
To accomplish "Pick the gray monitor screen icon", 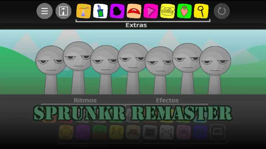I will click(x=150, y=132).
